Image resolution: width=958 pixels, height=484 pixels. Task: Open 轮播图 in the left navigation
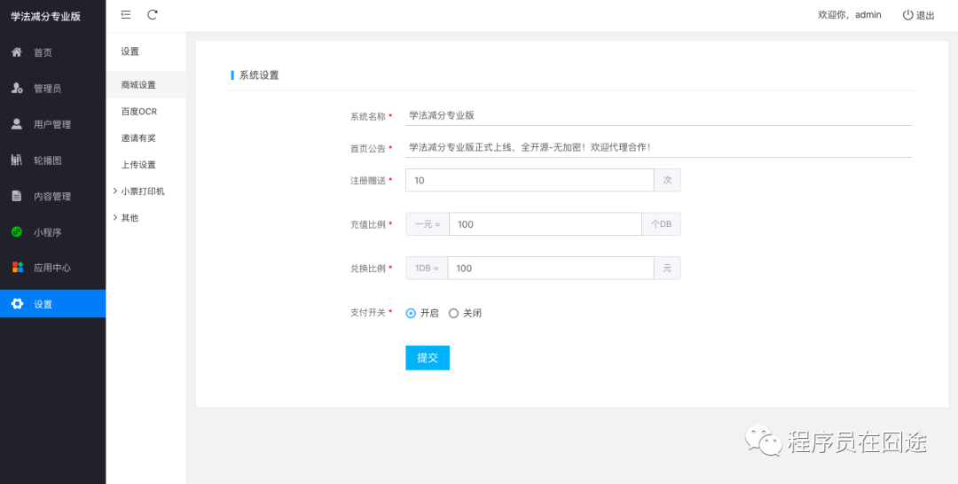point(52,160)
